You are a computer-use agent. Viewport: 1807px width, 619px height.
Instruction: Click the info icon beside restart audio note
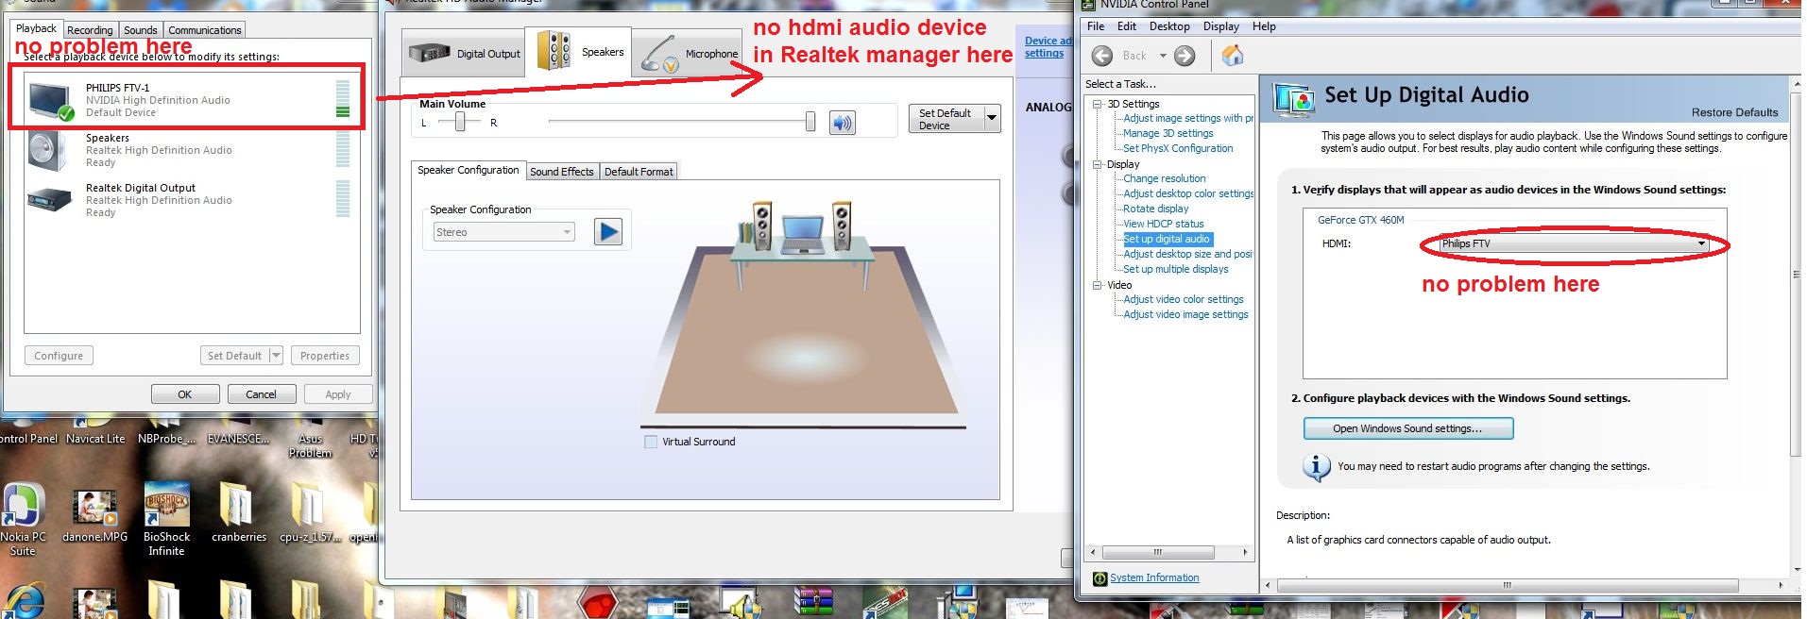(1316, 467)
